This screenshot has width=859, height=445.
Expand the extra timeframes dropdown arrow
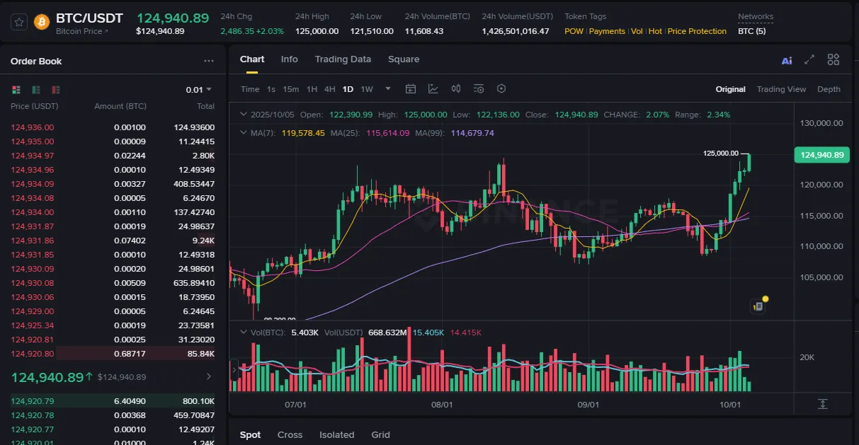click(x=387, y=89)
